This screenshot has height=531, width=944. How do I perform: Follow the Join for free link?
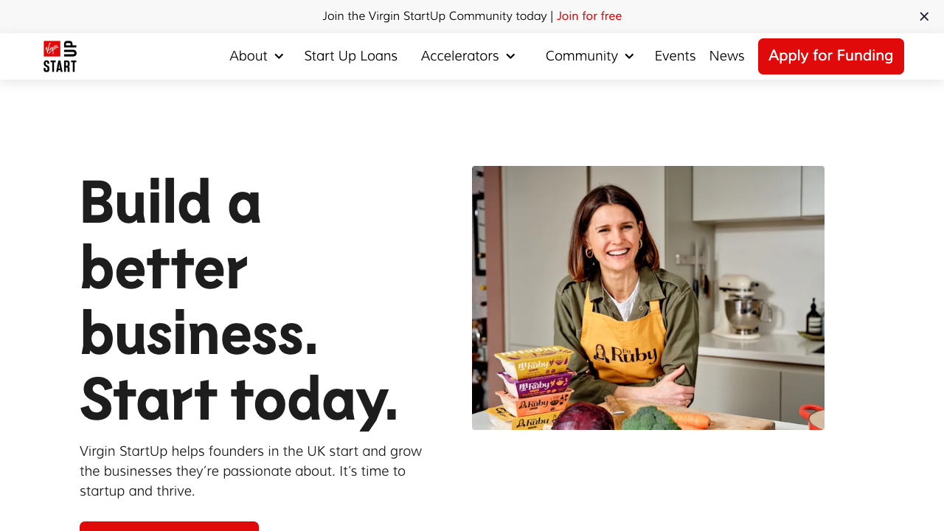589,16
